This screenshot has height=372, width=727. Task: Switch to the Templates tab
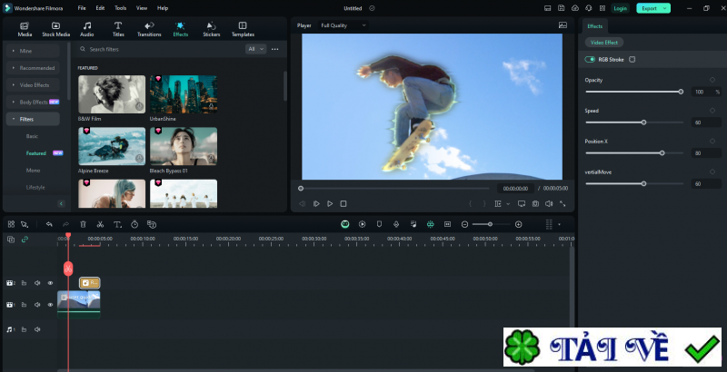pyautogui.click(x=243, y=28)
